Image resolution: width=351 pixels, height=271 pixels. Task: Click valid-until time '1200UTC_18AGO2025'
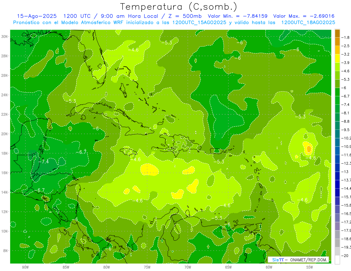pyautogui.click(x=308, y=23)
